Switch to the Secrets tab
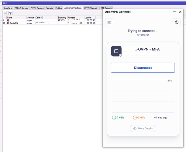Screen dimensions: 186x152 [x=50, y=8]
